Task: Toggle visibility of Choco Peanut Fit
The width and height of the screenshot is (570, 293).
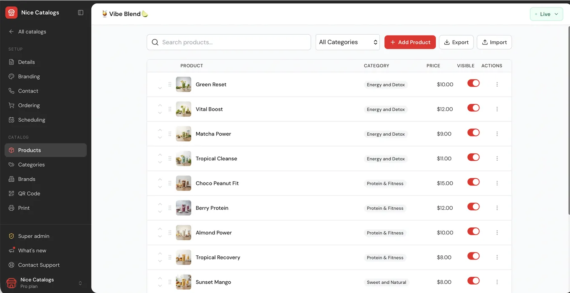Action: [474, 182]
